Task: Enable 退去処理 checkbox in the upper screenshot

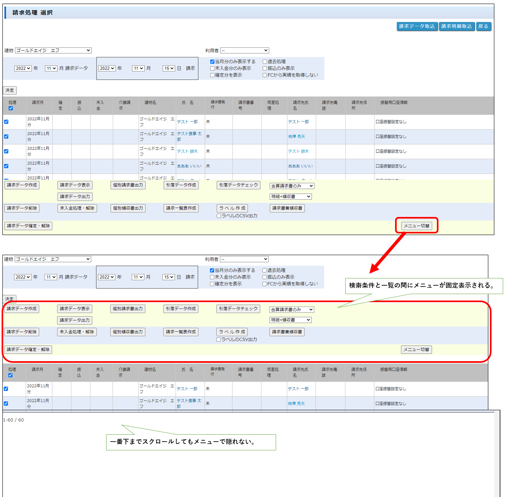Action: tap(265, 62)
